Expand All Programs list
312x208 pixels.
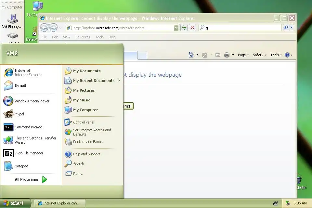(31, 179)
